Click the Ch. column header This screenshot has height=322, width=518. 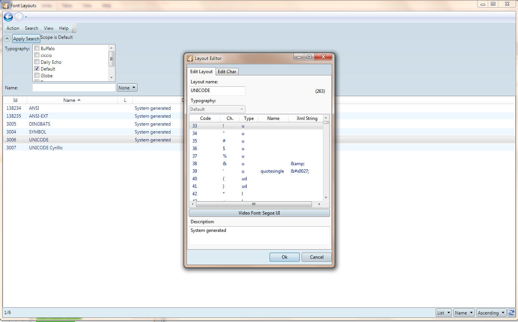[230, 118]
